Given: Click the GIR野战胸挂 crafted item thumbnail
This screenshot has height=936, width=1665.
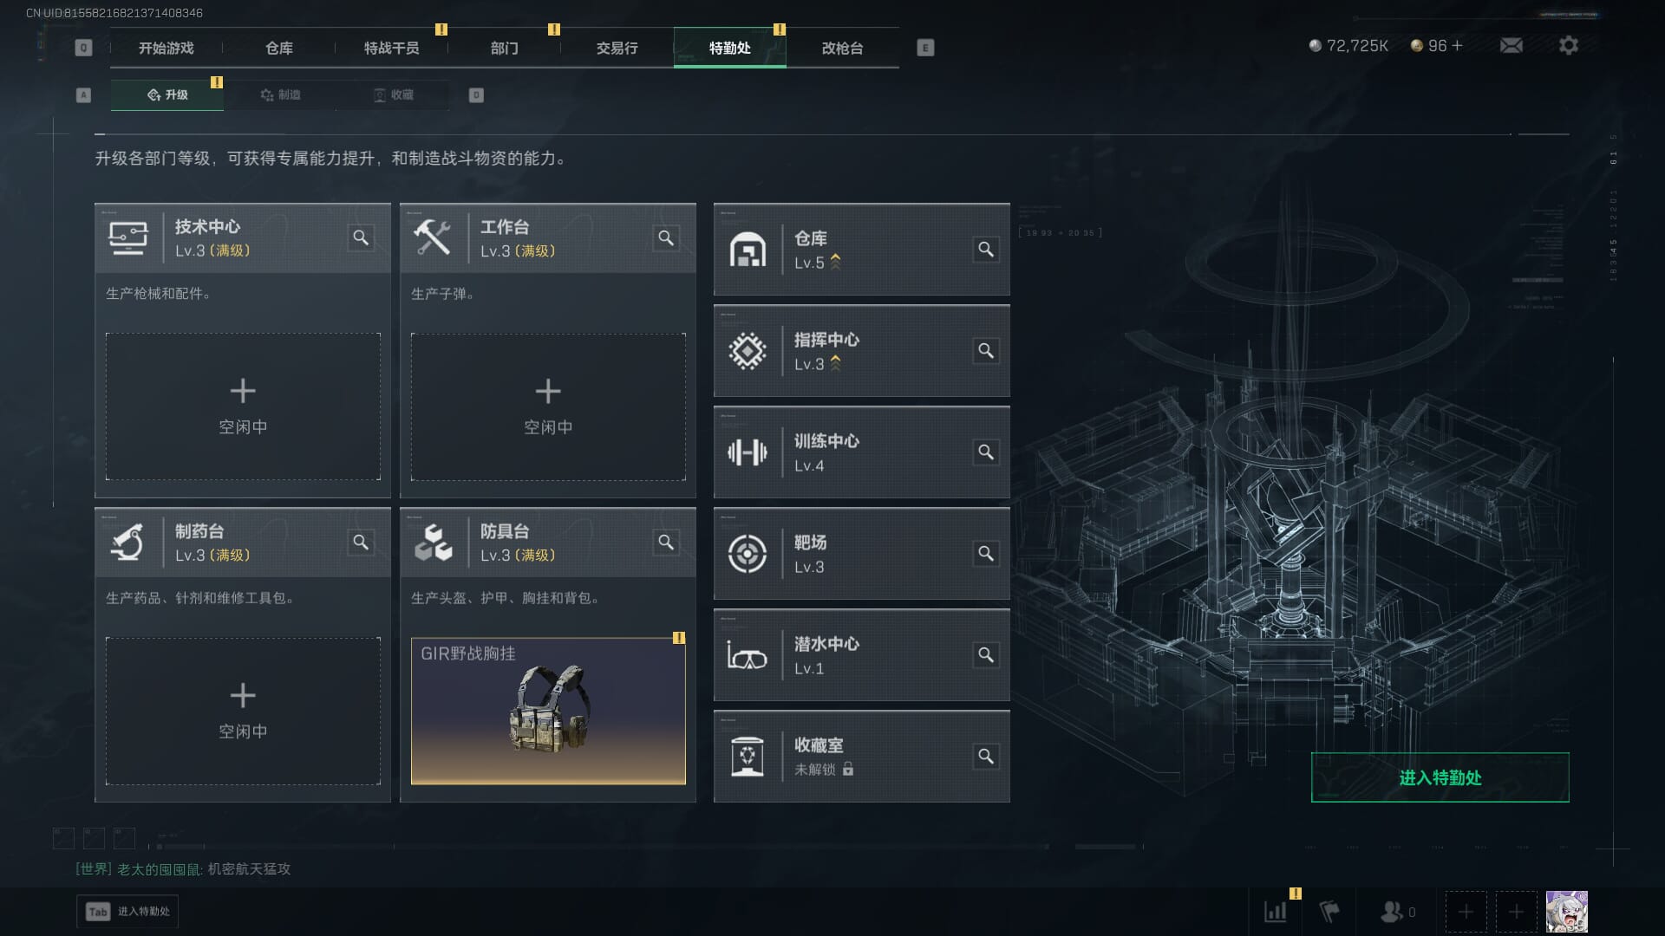Looking at the screenshot, I should [x=548, y=712].
